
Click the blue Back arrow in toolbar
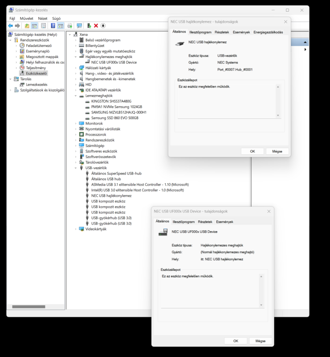click(x=10, y=26)
